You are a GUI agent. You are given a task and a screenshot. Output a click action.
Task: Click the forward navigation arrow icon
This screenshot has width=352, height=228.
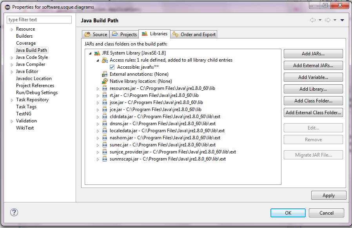(328, 20)
